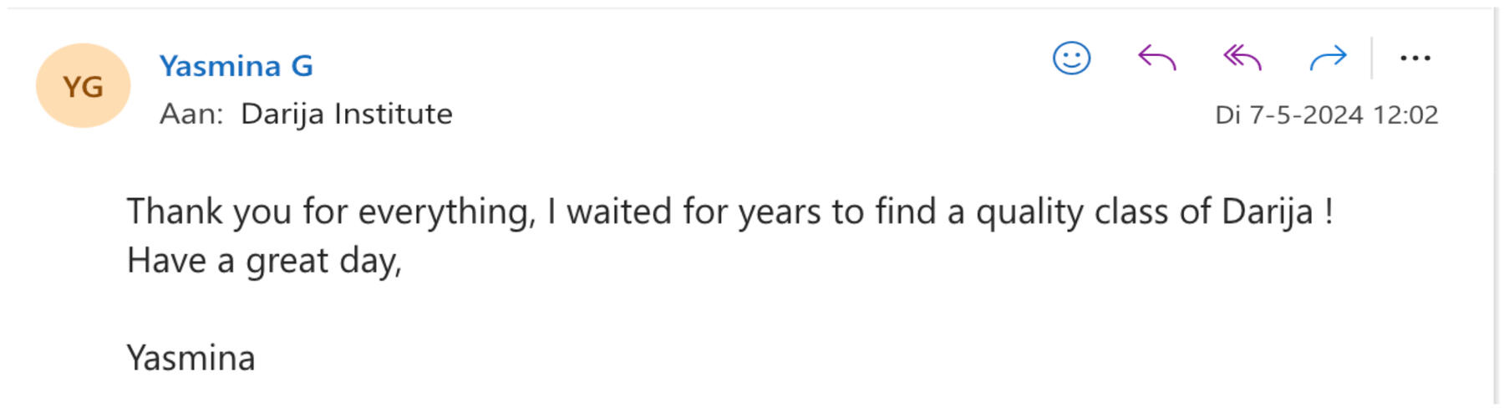Image resolution: width=1504 pixels, height=413 pixels.
Task: Open the More actions ellipsis menu
Action: coord(1415,59)
